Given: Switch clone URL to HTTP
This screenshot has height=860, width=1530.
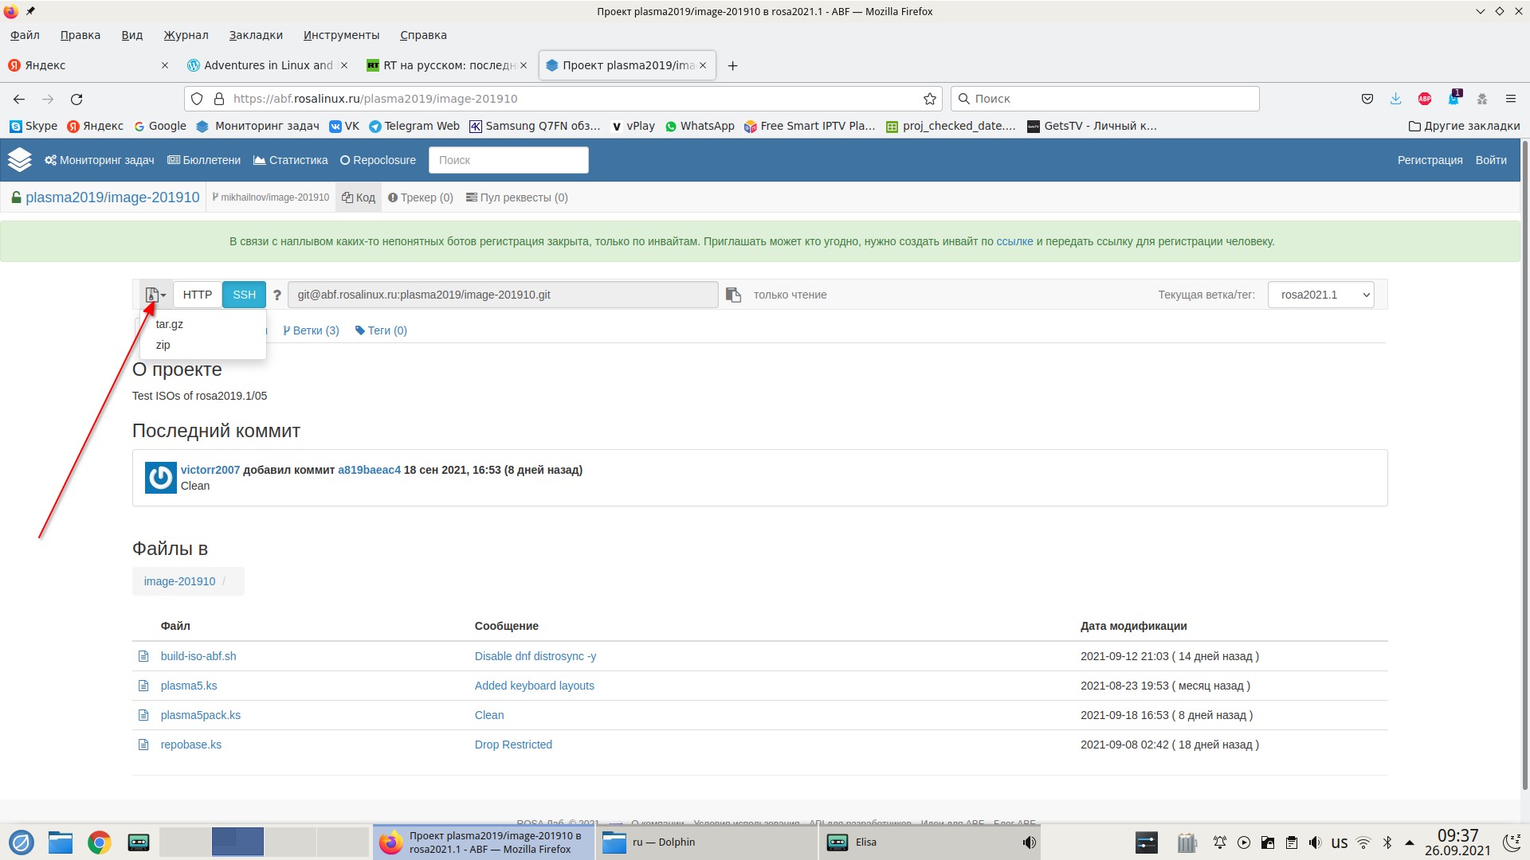Looking at the screenshot, I should 197,295.
